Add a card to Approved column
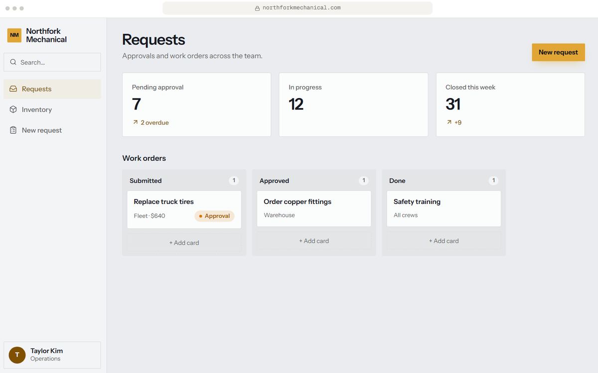Screen dimensions: 598x373 pyautogui.click(x=314, y=241)
